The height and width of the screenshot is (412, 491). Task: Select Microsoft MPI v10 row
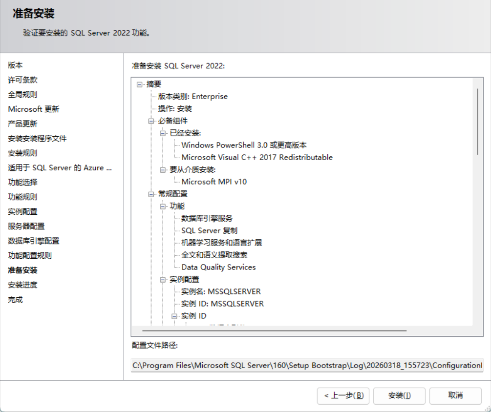click(x=214, y=182)
